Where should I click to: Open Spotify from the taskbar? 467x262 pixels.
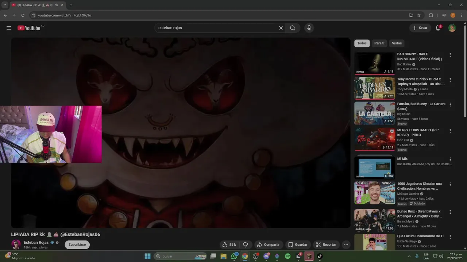(x=287, y=256)
